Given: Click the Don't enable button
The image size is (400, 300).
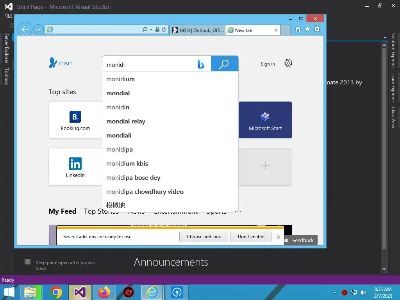Looking at the screenshot, I should pyautogui.click(x=251, y=236).
